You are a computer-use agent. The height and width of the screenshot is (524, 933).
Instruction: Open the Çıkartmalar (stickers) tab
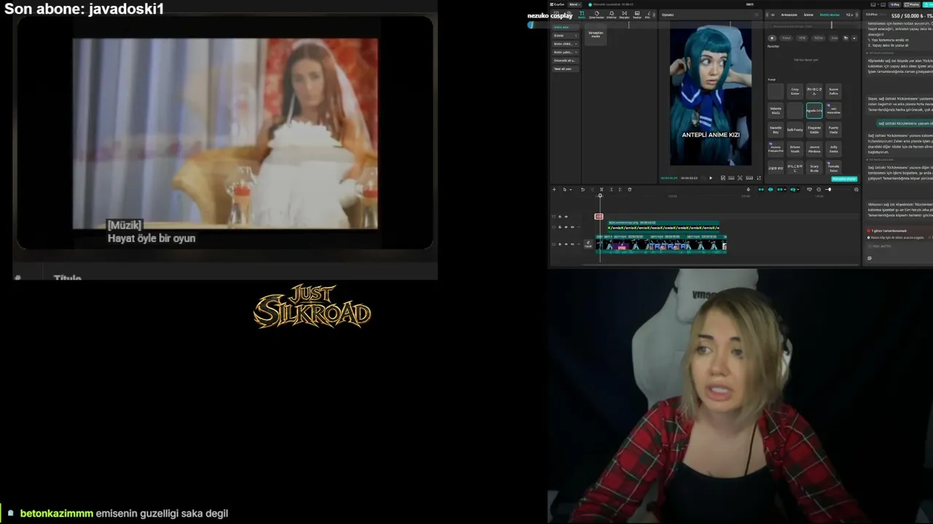click(597, 15)
